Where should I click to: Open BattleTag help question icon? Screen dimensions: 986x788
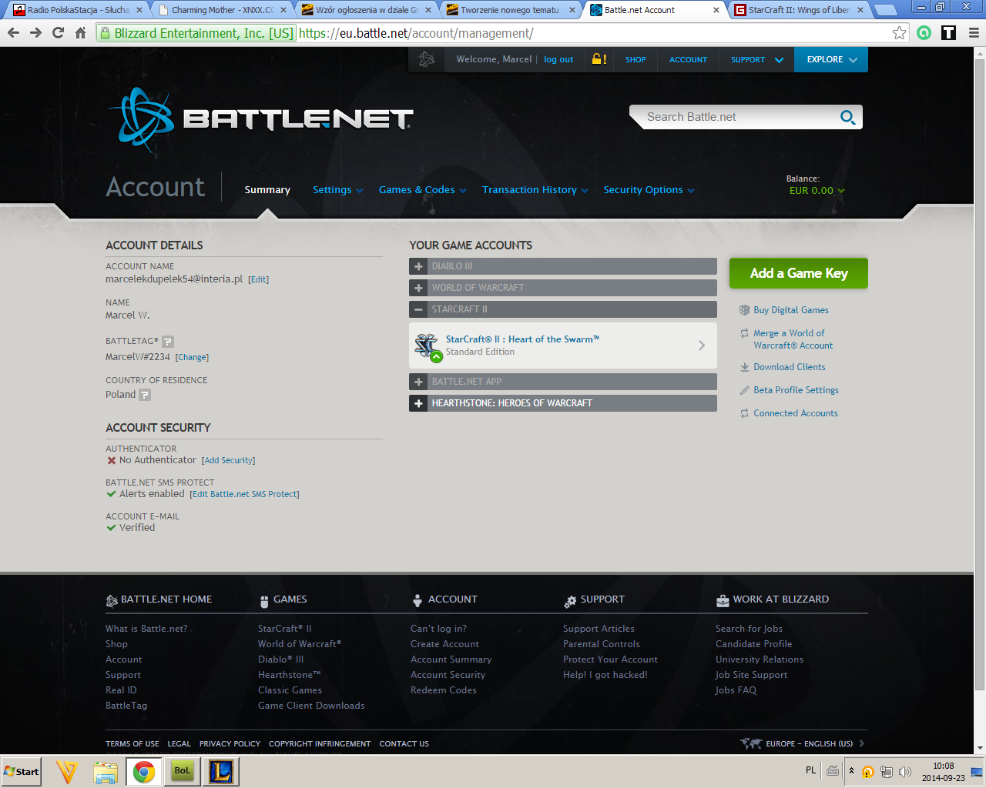tap(168, 341)
